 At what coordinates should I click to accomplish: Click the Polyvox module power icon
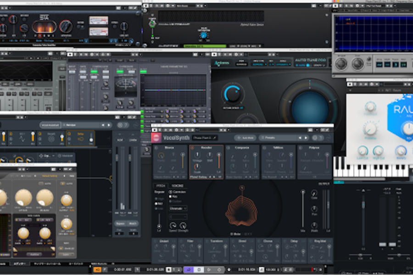(x=300, y=148)
